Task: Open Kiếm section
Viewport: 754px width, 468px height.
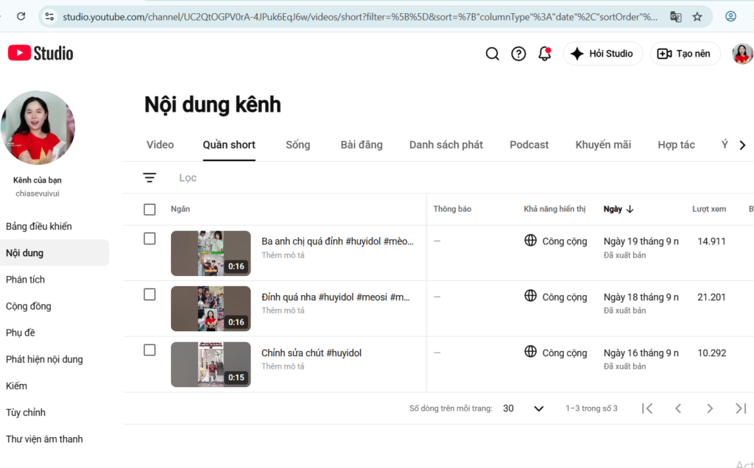Action: coord(16,386)
